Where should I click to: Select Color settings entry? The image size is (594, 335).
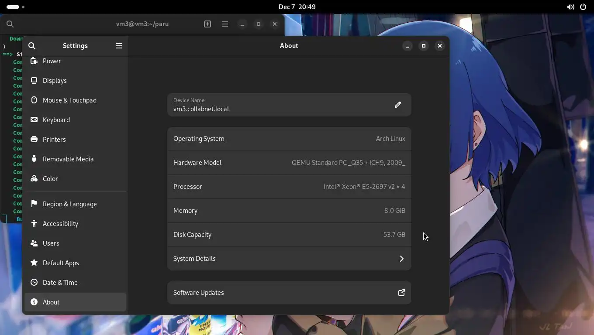[76, 179]
